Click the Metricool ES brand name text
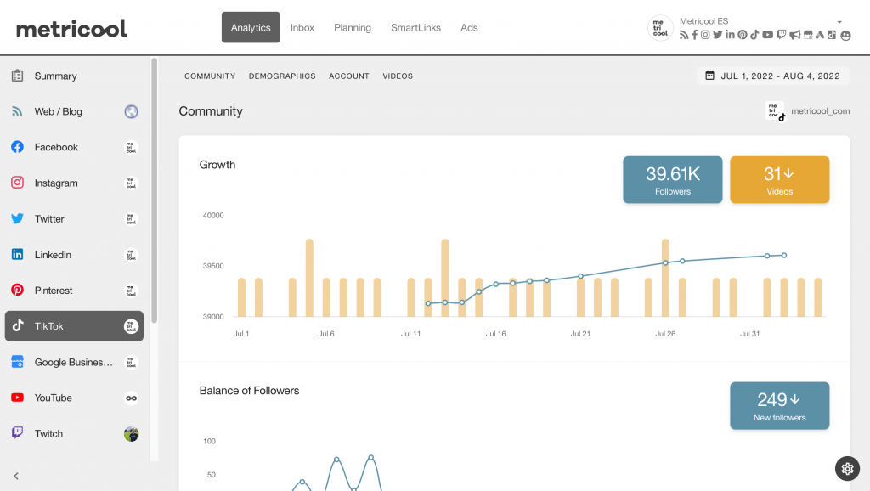The width and height of the screenshot is (870, 491). pos(703,21)
